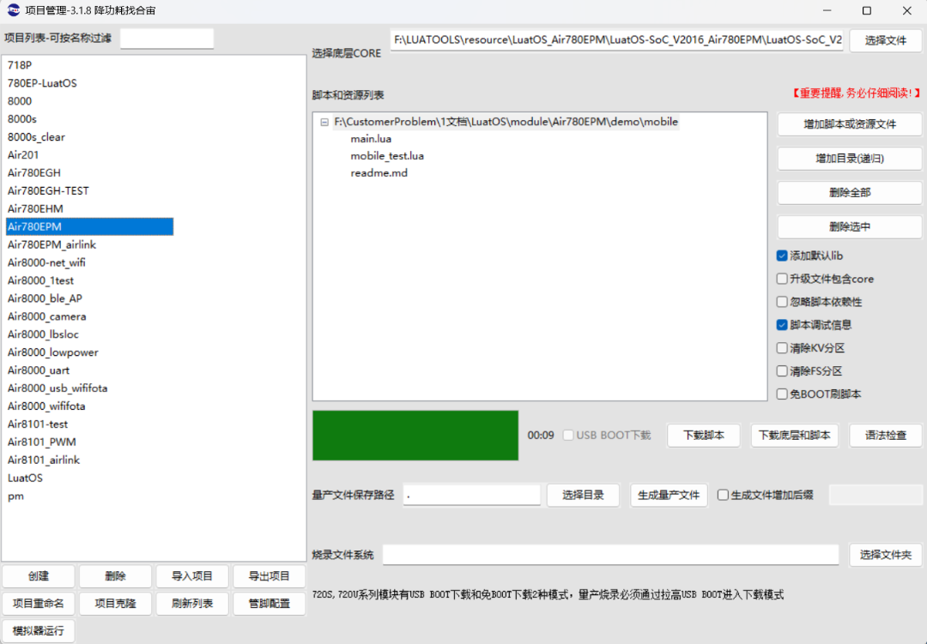Click the CORE file path field

(617, 40)
